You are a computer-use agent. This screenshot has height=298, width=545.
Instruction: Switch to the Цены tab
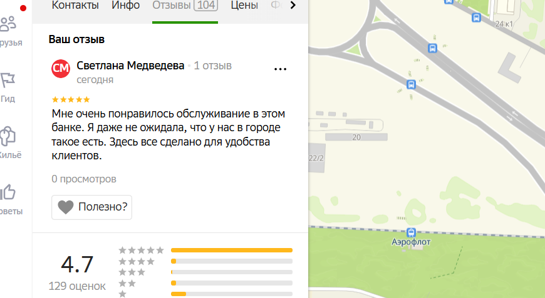(x=244, y=5)
